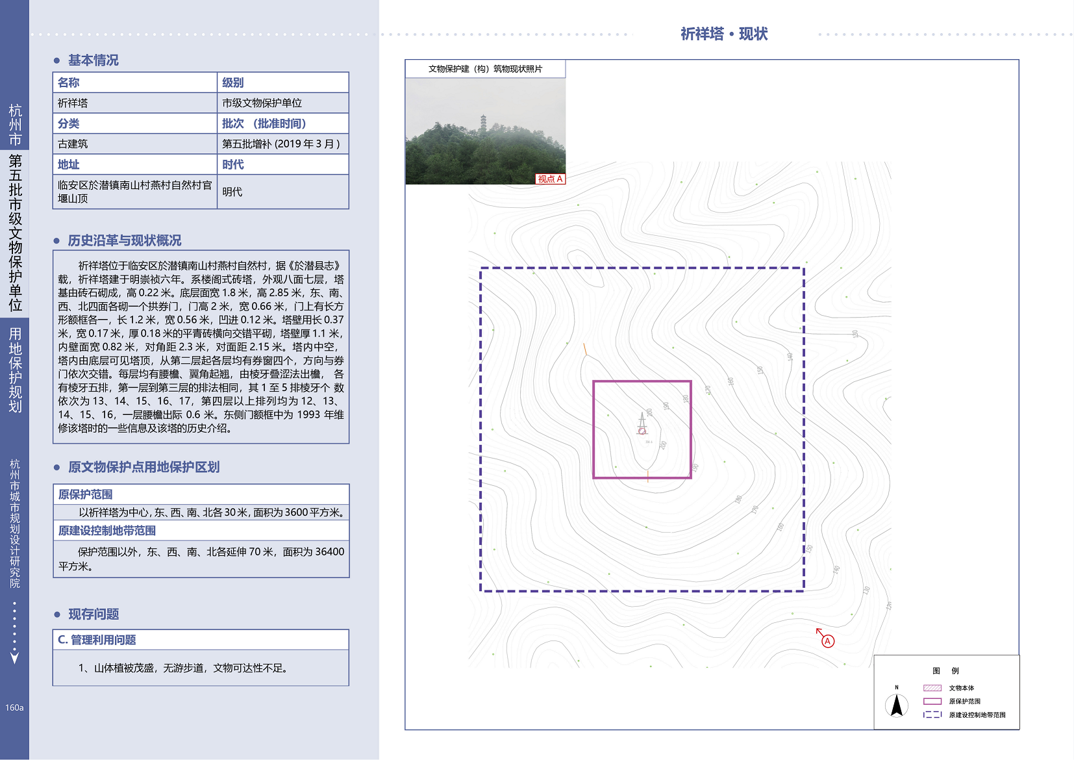1074x760 pixels.
Task: Click the sidebar text 杭州市城市规划设计研究院
Action: point(15,524)
